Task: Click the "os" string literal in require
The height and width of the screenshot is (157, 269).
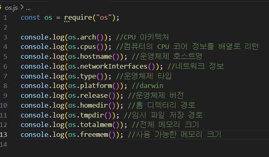Action: coord(104,17)
